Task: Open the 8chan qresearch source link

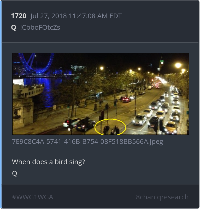Action: [x=162, y=197]
